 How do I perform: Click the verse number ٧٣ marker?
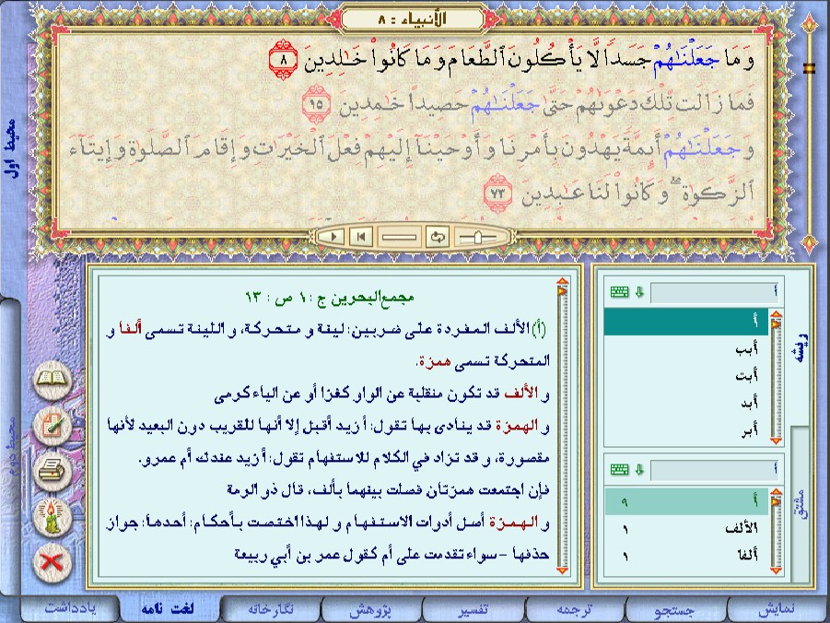[498, 194]
